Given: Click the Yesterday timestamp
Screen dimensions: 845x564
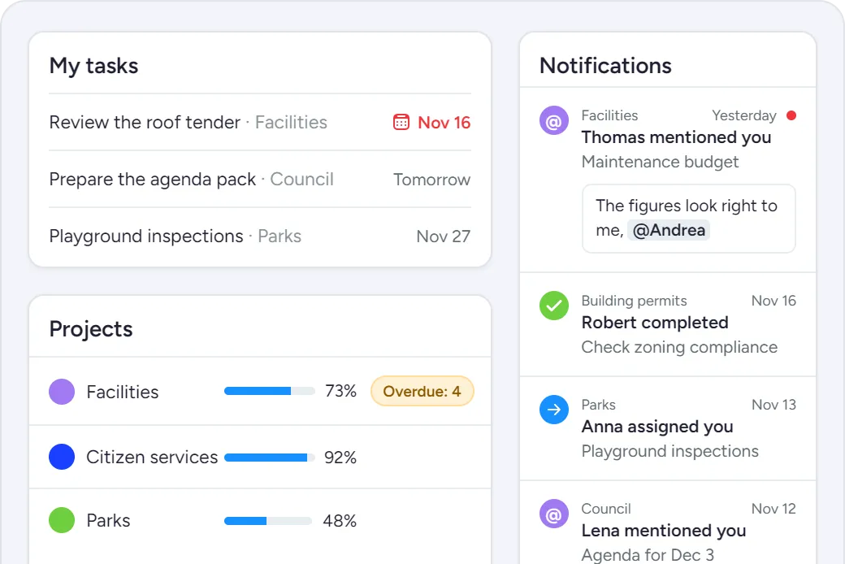Looking at the screenshot, I should pos(744,115).
